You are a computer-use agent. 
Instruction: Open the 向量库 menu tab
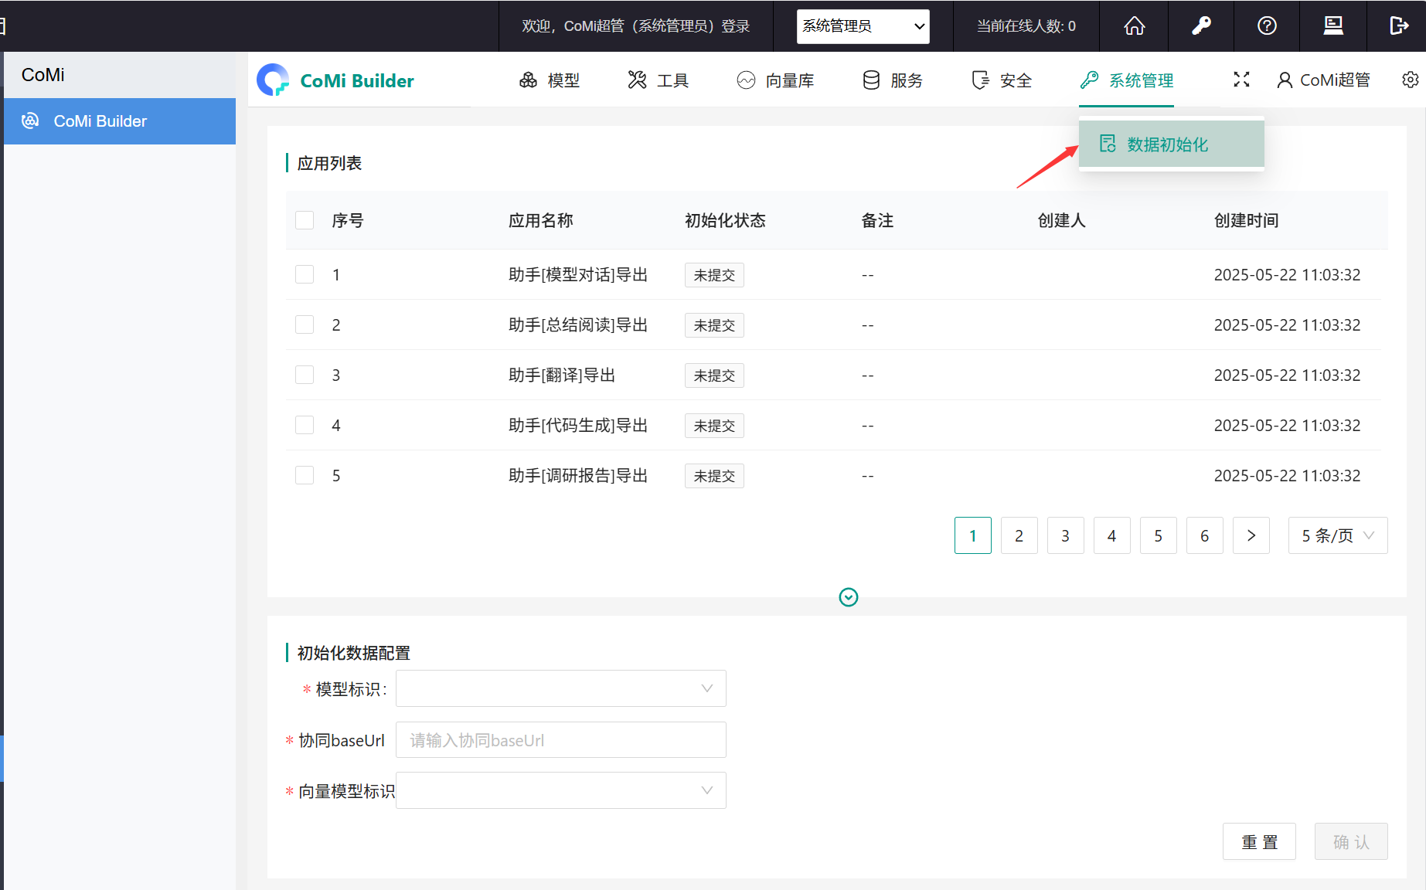click(775, 80)
